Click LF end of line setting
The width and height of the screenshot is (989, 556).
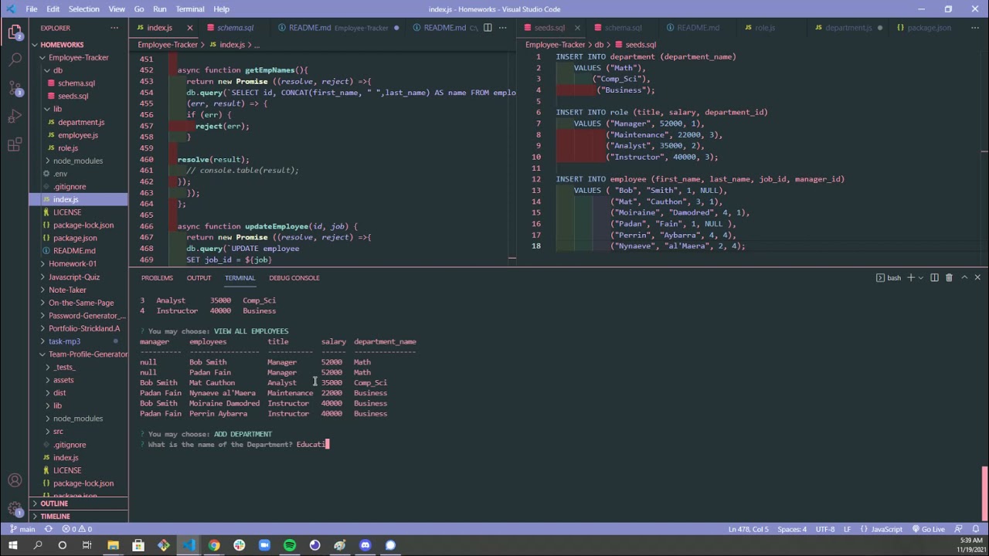coord(848,529)
